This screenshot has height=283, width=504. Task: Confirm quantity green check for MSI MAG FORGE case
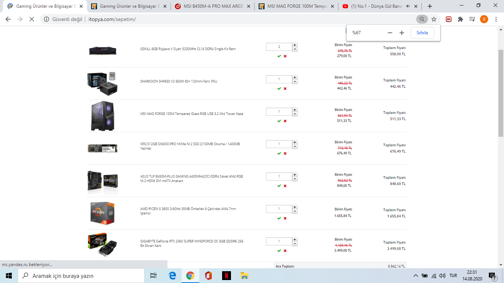[x=279, y=121]
